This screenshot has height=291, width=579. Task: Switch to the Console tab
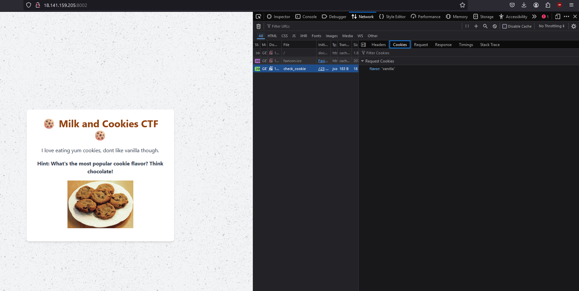coord(306,16)
